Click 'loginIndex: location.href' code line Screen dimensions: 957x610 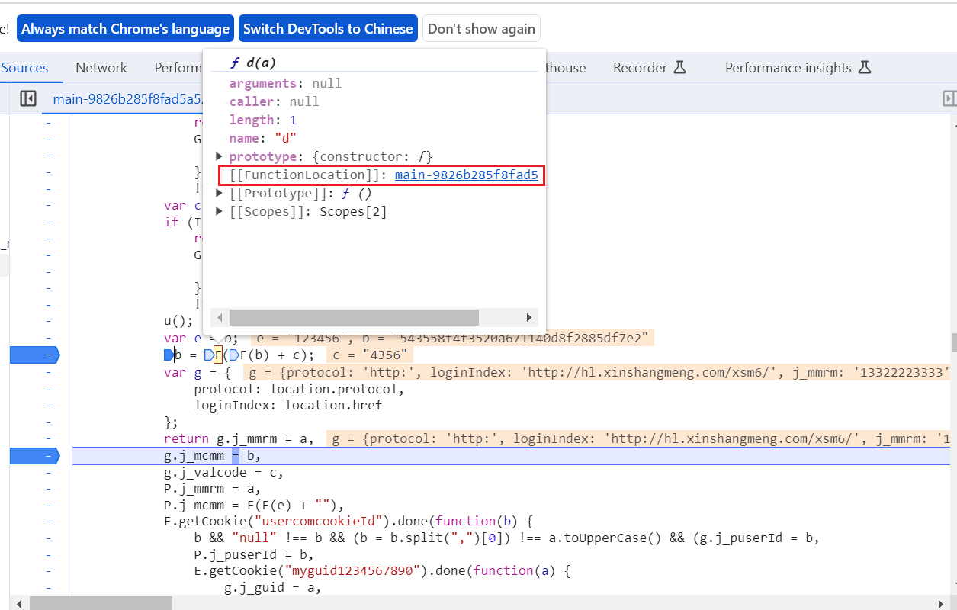[288, 406]
